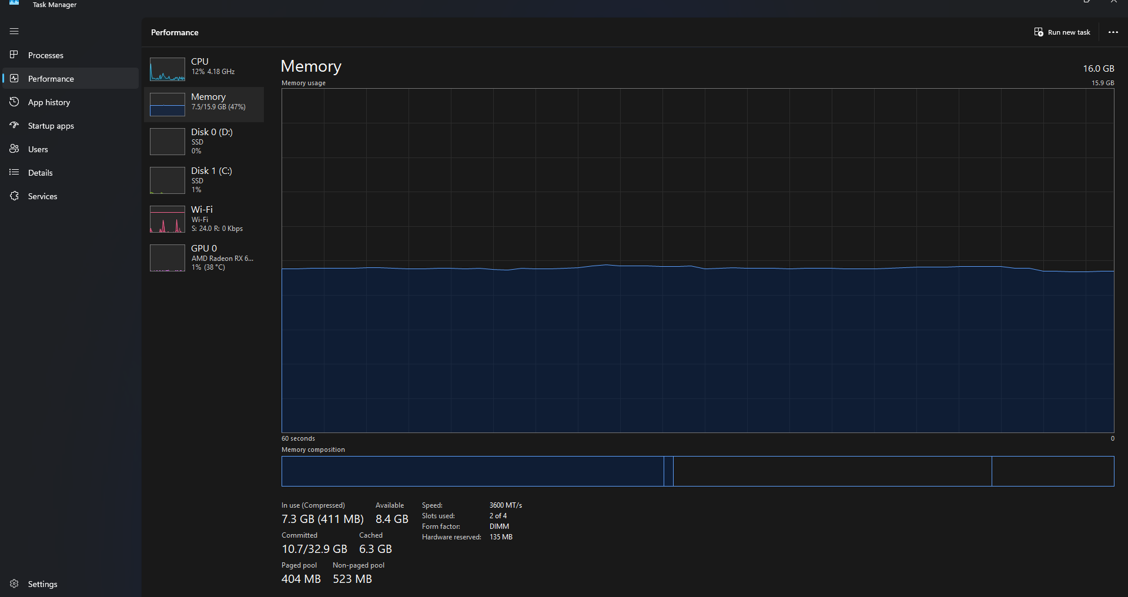
Task: Click the Speed 3600 MT/s value
Action: [x=506, y=505]
